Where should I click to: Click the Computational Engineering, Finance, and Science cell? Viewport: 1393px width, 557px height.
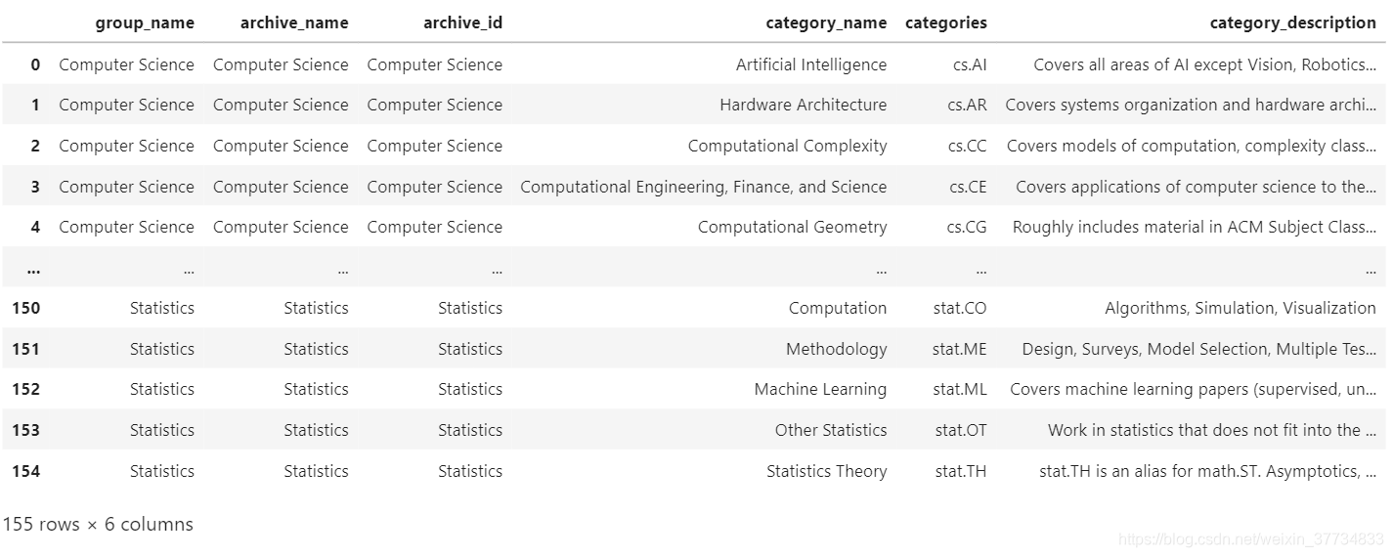click(704, 187)
